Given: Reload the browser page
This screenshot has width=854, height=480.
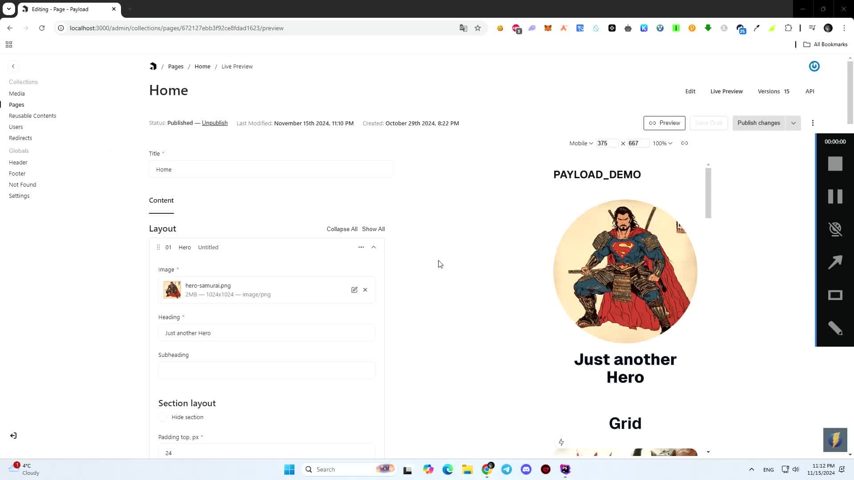Looking at the screenshot, I should click(x=42, y=28).
